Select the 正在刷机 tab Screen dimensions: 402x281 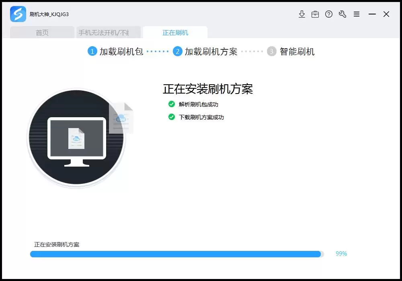(x=175, y=32)
